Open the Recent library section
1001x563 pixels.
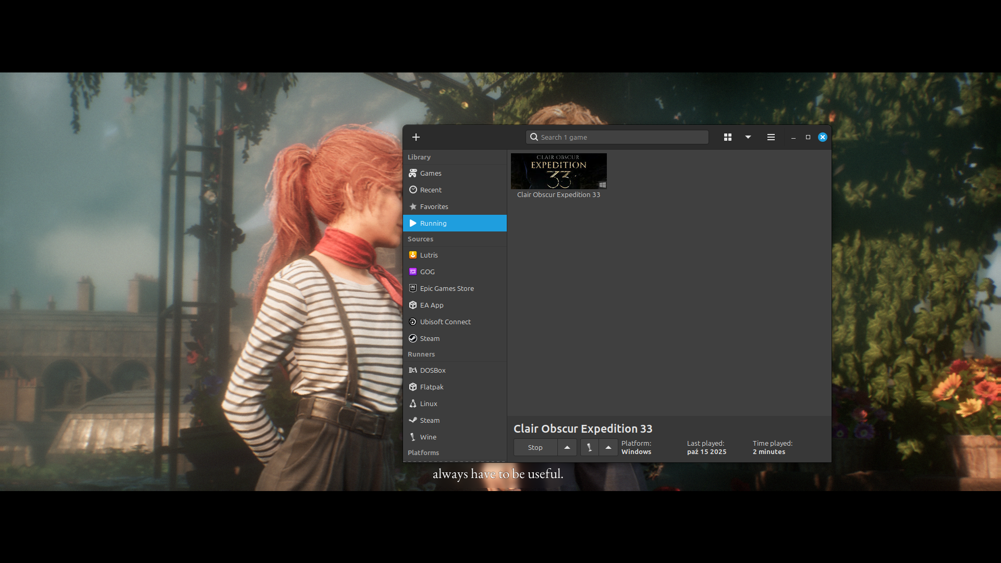431,190
